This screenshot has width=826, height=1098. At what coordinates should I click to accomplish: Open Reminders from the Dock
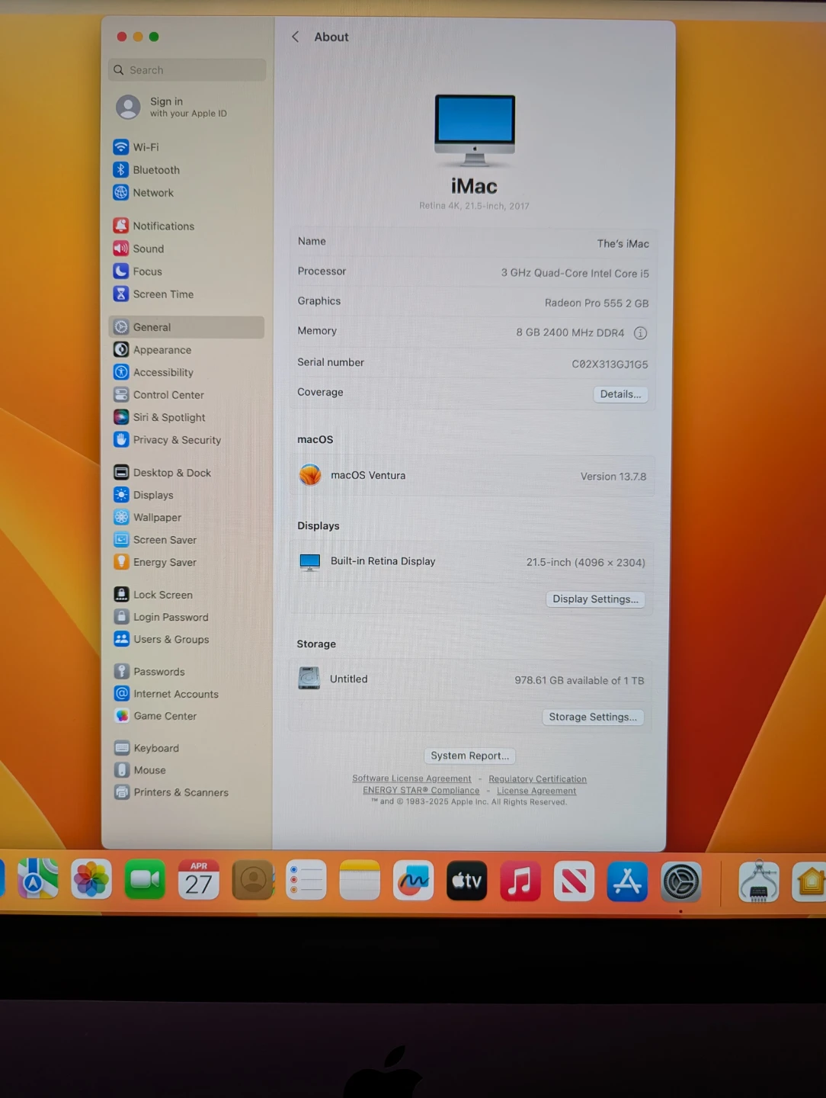pos(306,880)
